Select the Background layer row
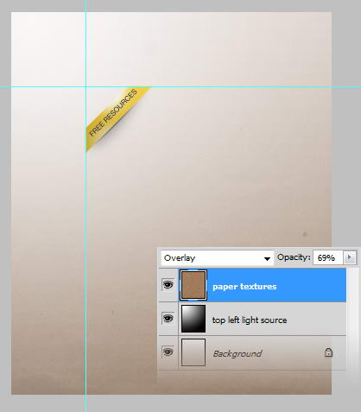361x412 pixels. 263,352
